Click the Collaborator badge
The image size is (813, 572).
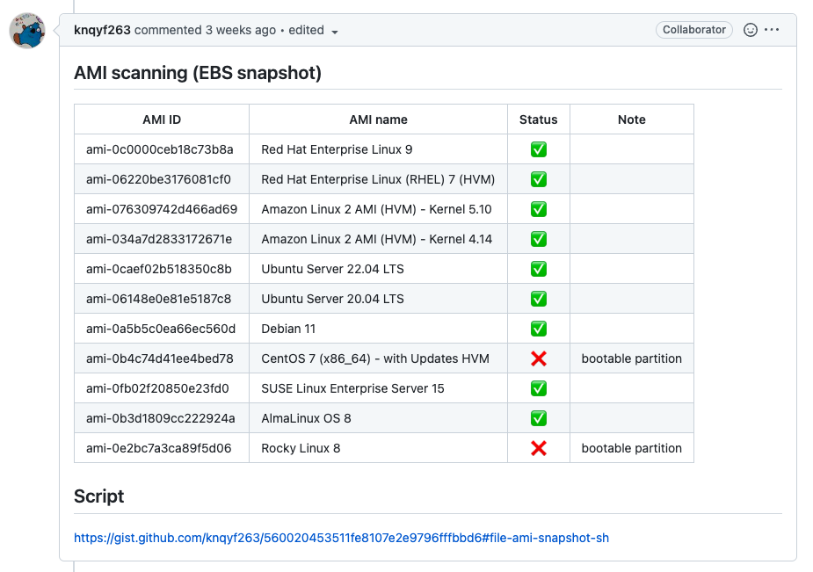(693, 30)
